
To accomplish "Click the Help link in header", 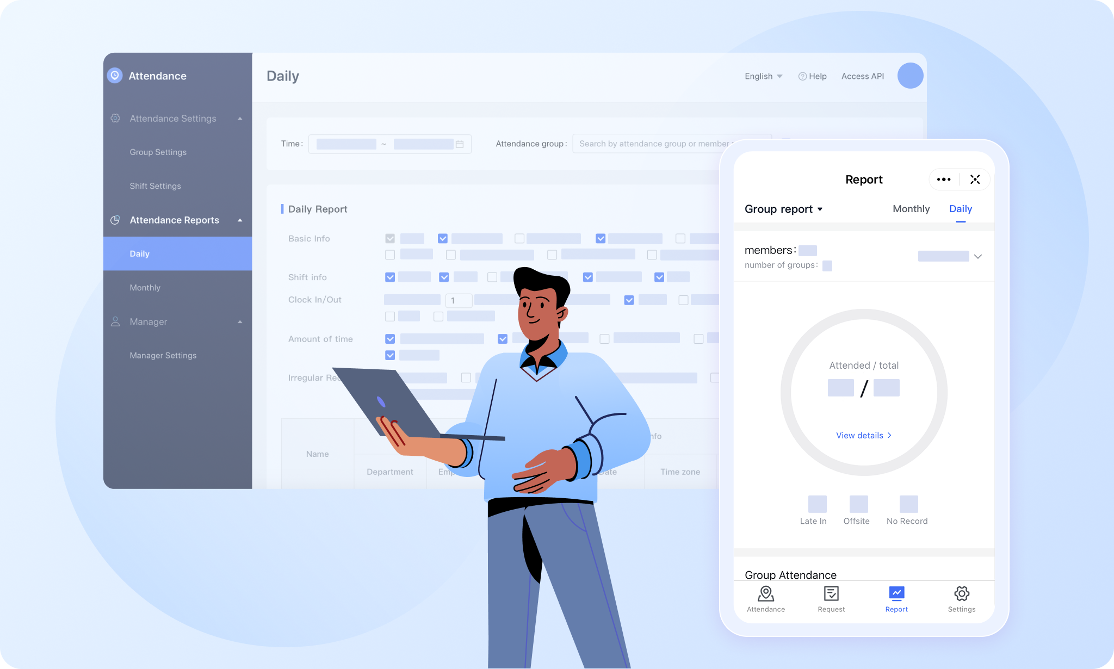I will 812,76.
